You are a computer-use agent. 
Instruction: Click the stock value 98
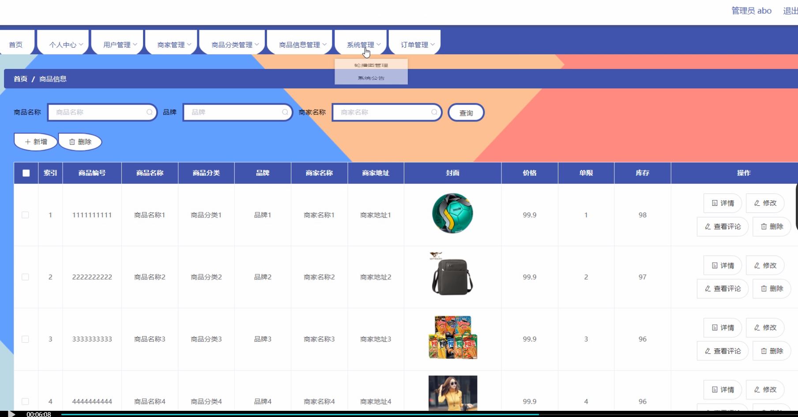(643, 215)
